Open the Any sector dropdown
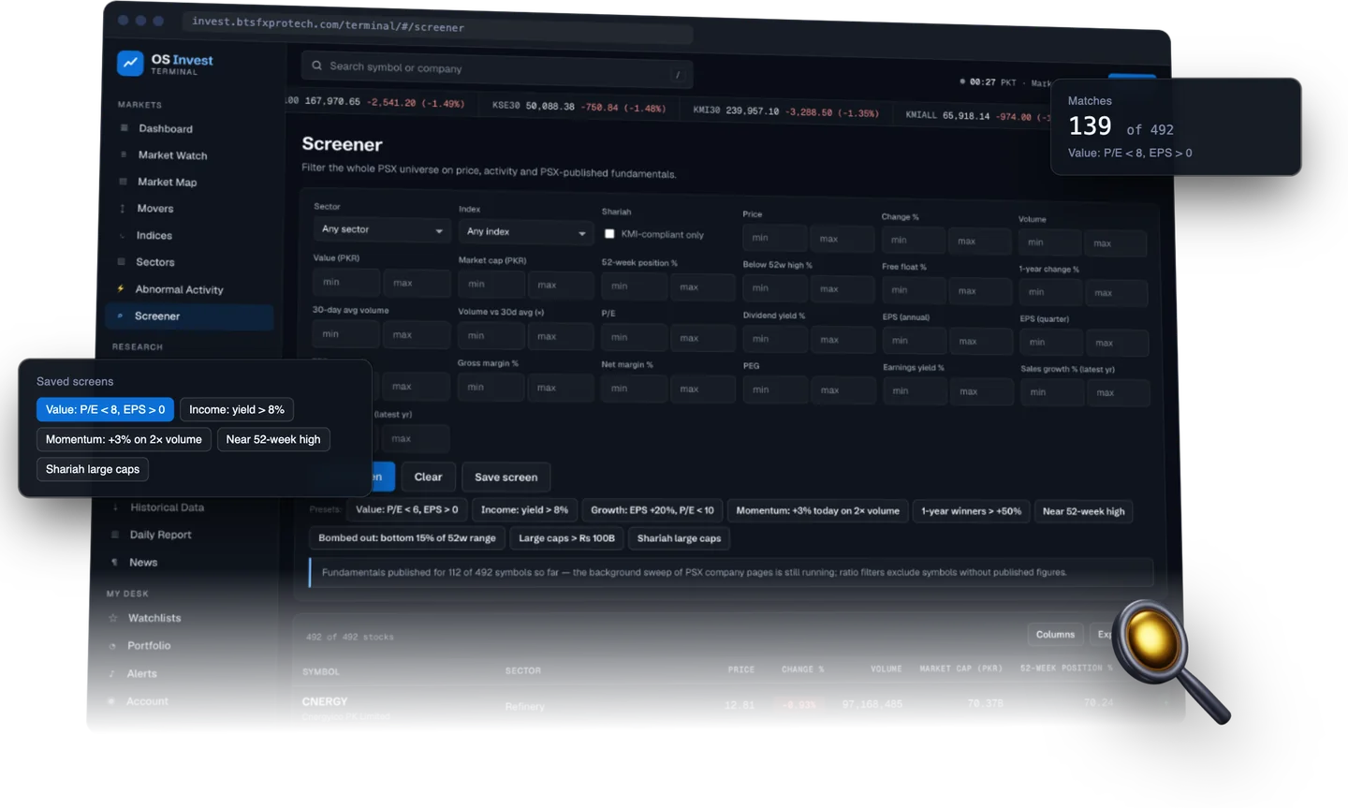The width and height of the screenshot is (1348, 808). [380, 229]
